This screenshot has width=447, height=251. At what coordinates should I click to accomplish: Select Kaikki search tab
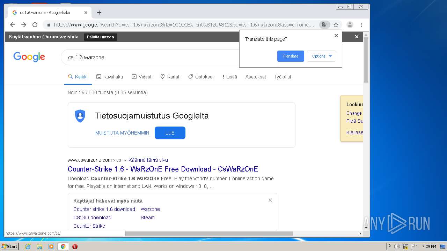tap(78, 77)
